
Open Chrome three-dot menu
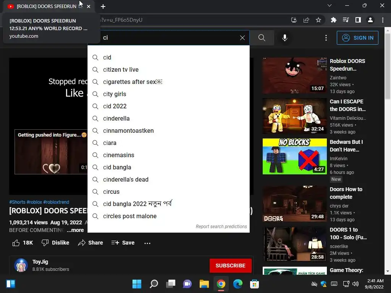[x=383, y=20]
